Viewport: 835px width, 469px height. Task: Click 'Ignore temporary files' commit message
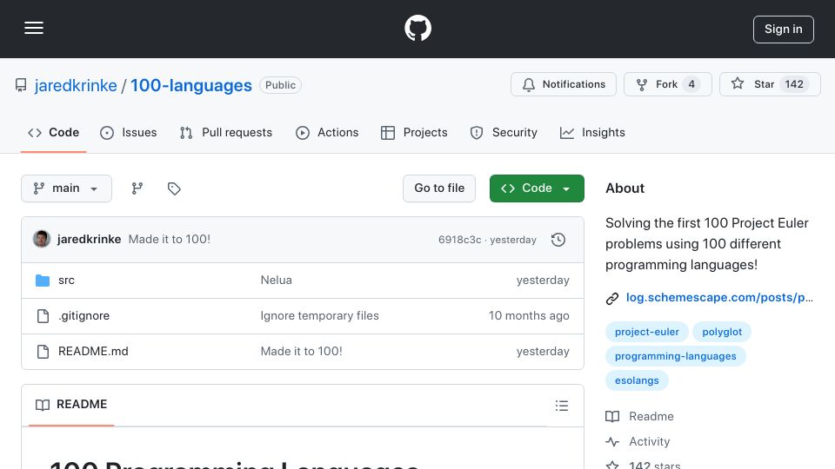tap(319, 316)
